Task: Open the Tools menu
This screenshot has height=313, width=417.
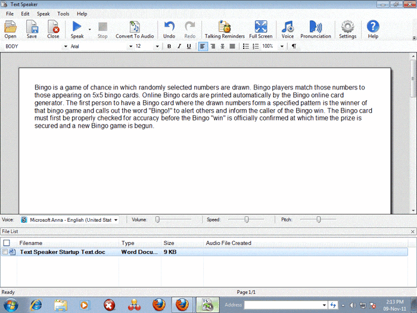Action: (x=63, y=13)
